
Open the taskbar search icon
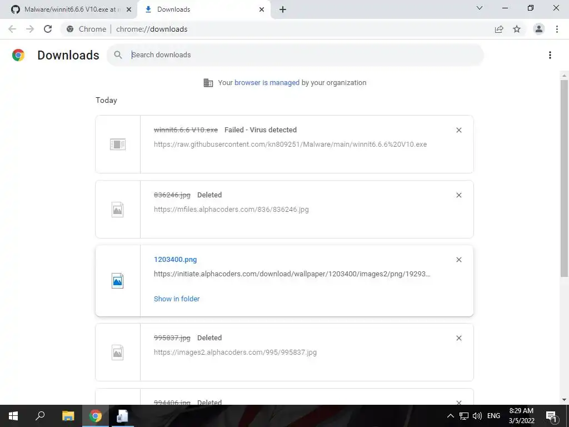click(x=40, y=416)
